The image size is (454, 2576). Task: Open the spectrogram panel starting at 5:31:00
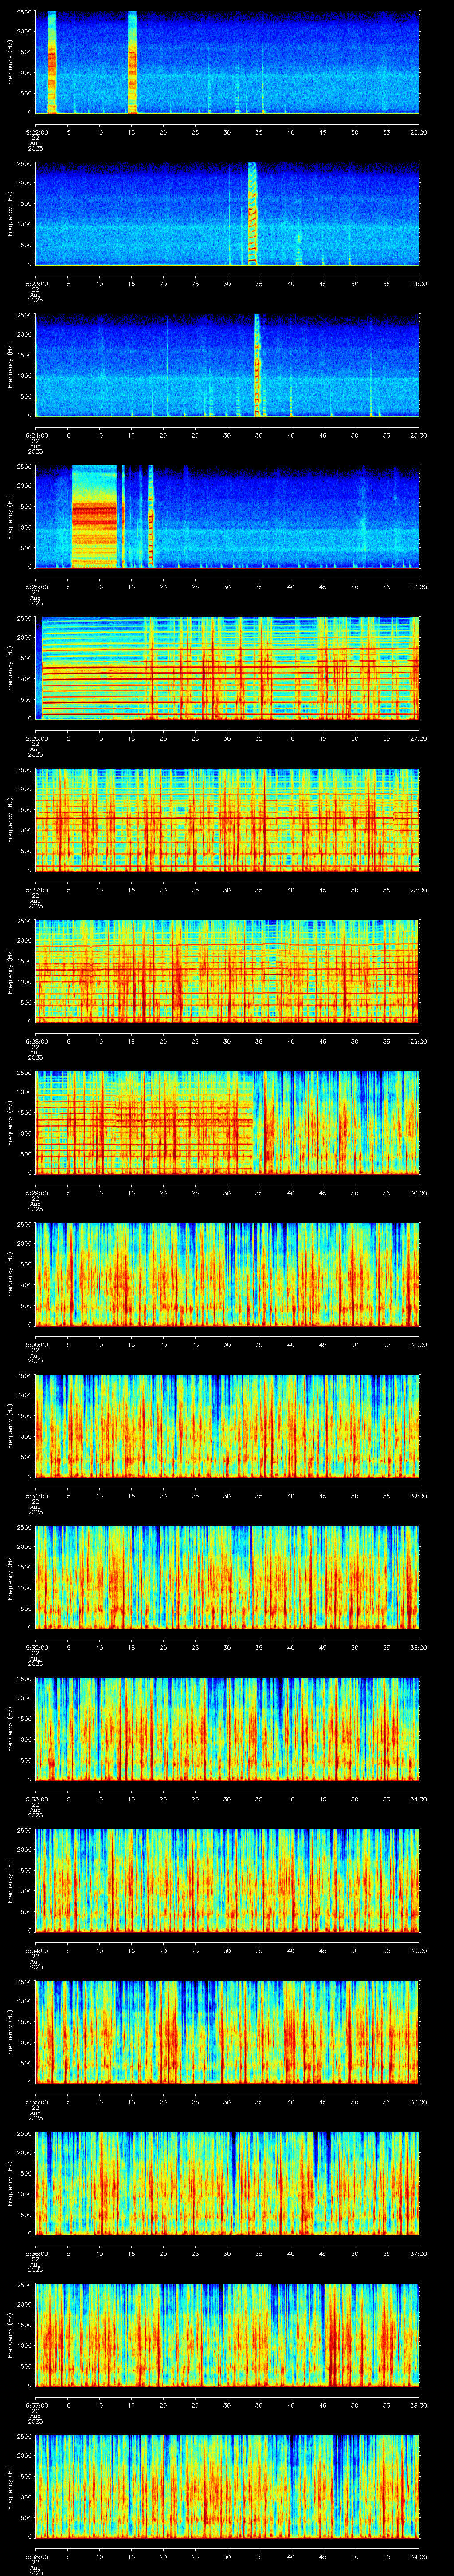click(x=227, y=1426)
